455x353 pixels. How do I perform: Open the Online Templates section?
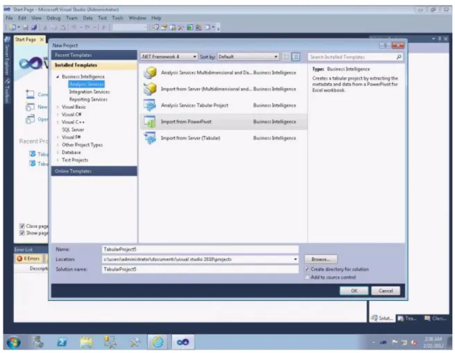(94, 171)
